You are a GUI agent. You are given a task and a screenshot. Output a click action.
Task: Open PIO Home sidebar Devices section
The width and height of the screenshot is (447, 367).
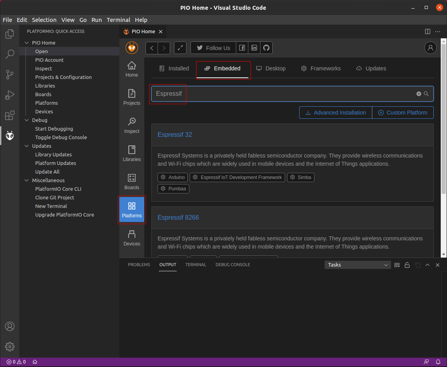[132, 238]
